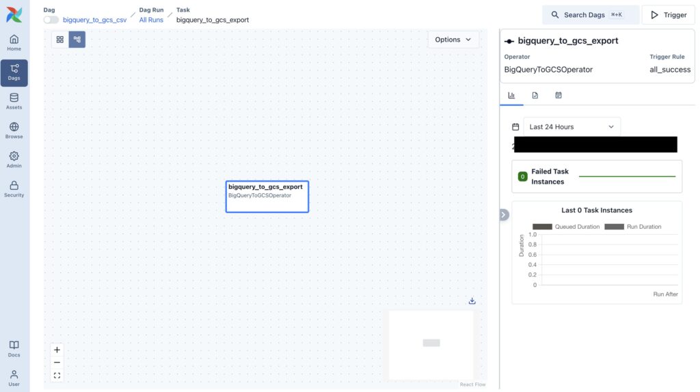
Task: Go to Assets in the sidebar
Action: point(14,101)
